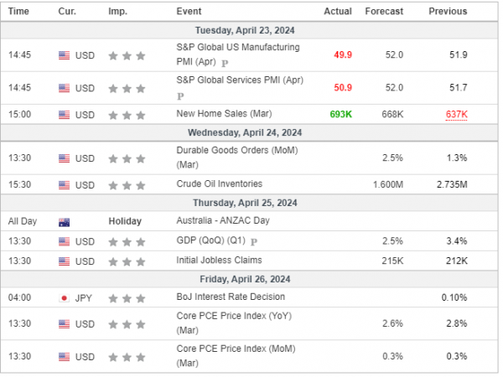Click the Friday, April 26, 2024 date row
This screenshot has height=377, width=503.
[249, 279]
